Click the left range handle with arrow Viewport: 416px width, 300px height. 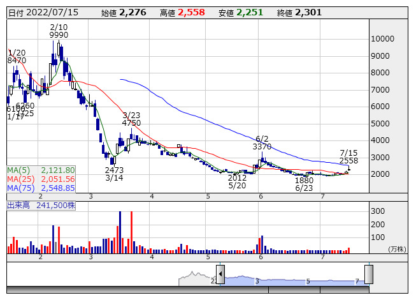pyautogui.click(x=220, y=274)
